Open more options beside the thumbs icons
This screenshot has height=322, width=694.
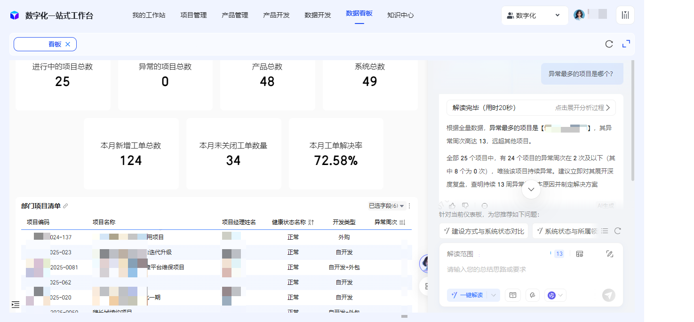(x=485, y=205)
